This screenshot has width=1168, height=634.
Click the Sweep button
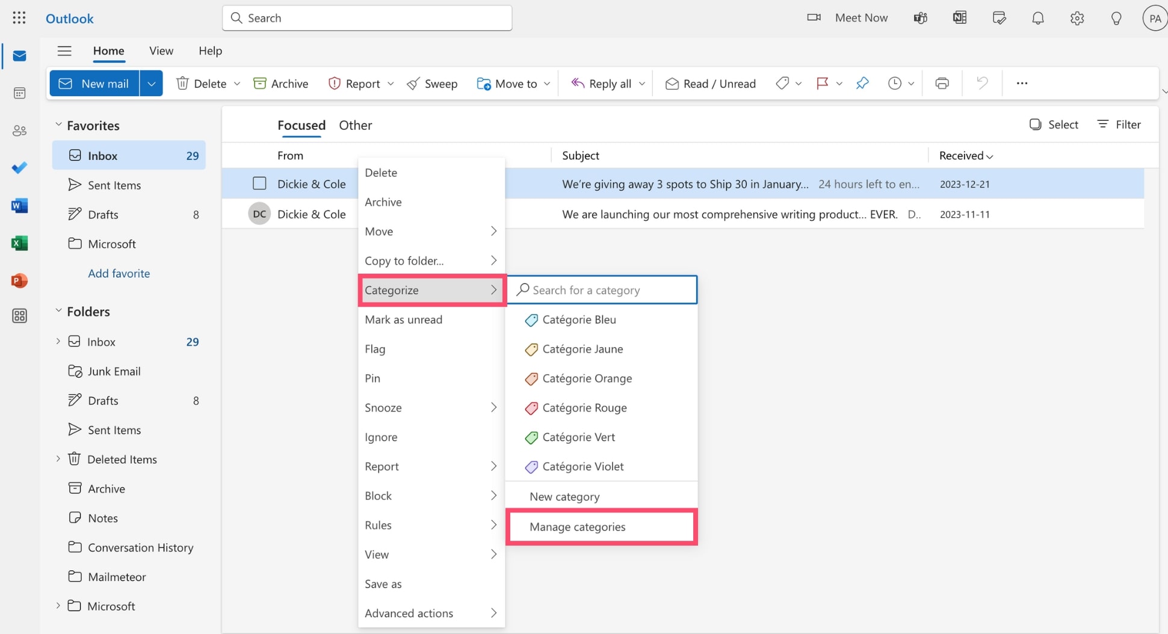coord(432,84)
